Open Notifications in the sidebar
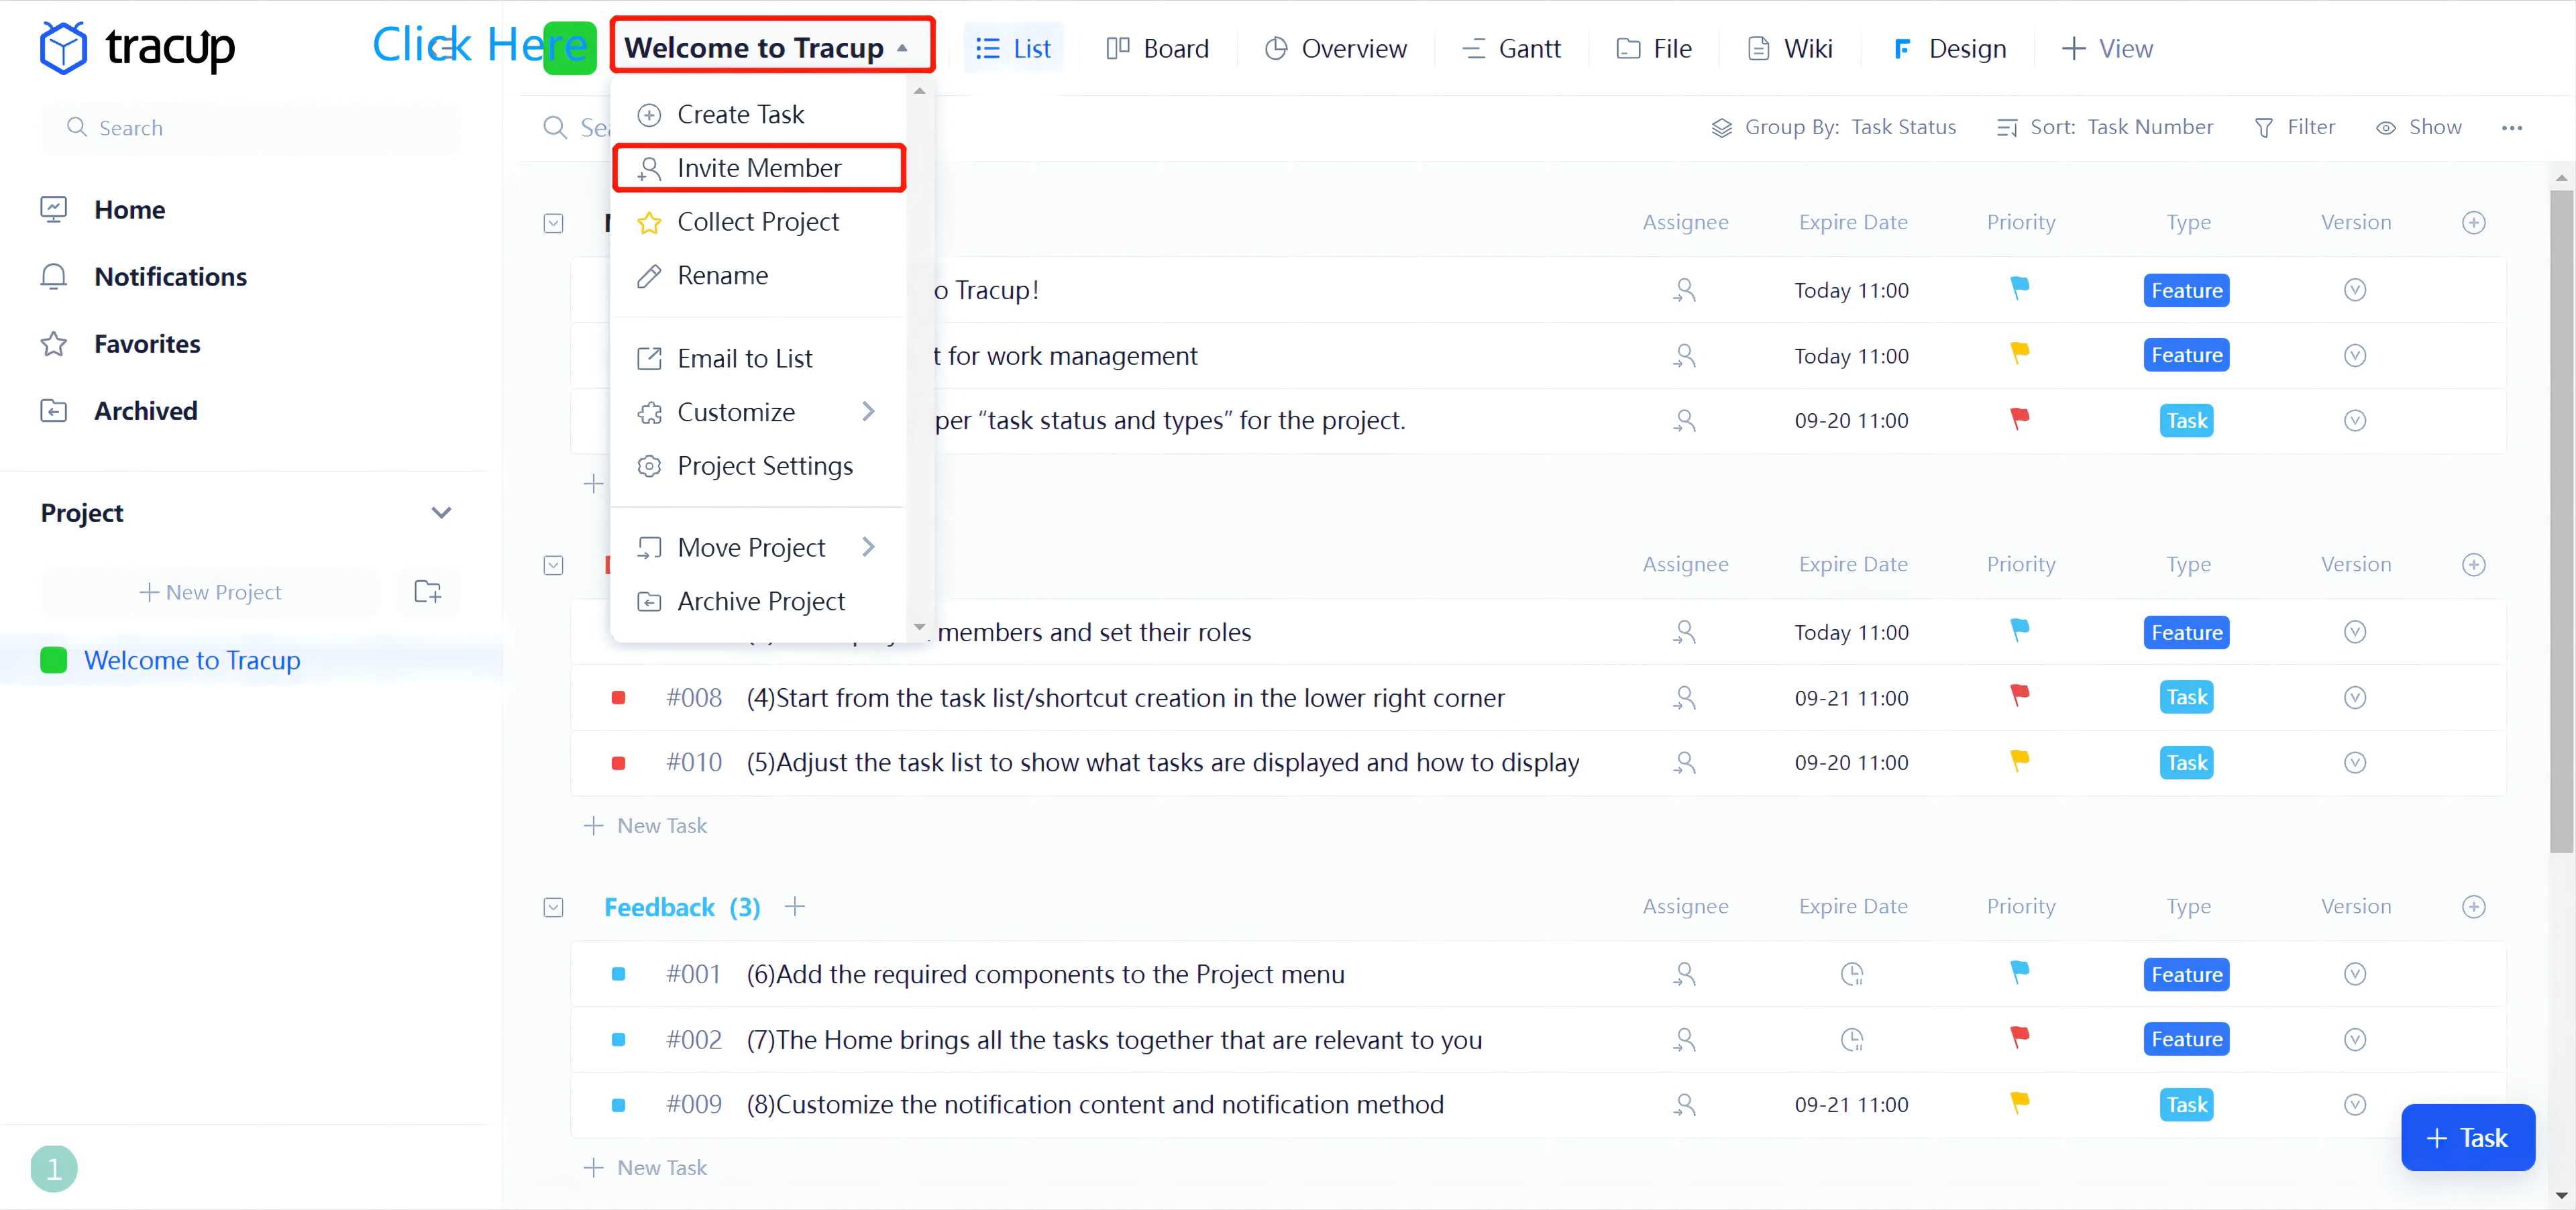2576x1210 pixels. (170, 276)
